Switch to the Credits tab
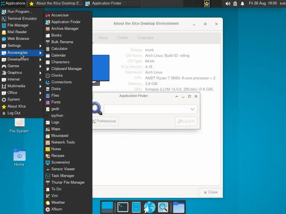 (123, 38)
